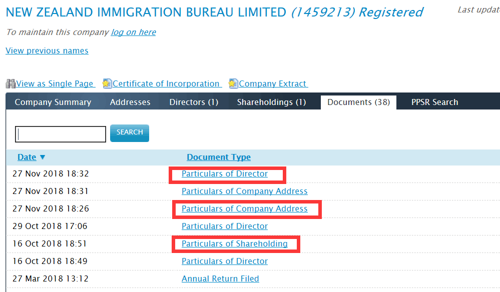Open the Particulars of Shareholding document

[x=234, y=243]
